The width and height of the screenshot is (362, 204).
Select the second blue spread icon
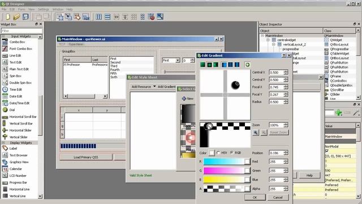click(231, 65)
